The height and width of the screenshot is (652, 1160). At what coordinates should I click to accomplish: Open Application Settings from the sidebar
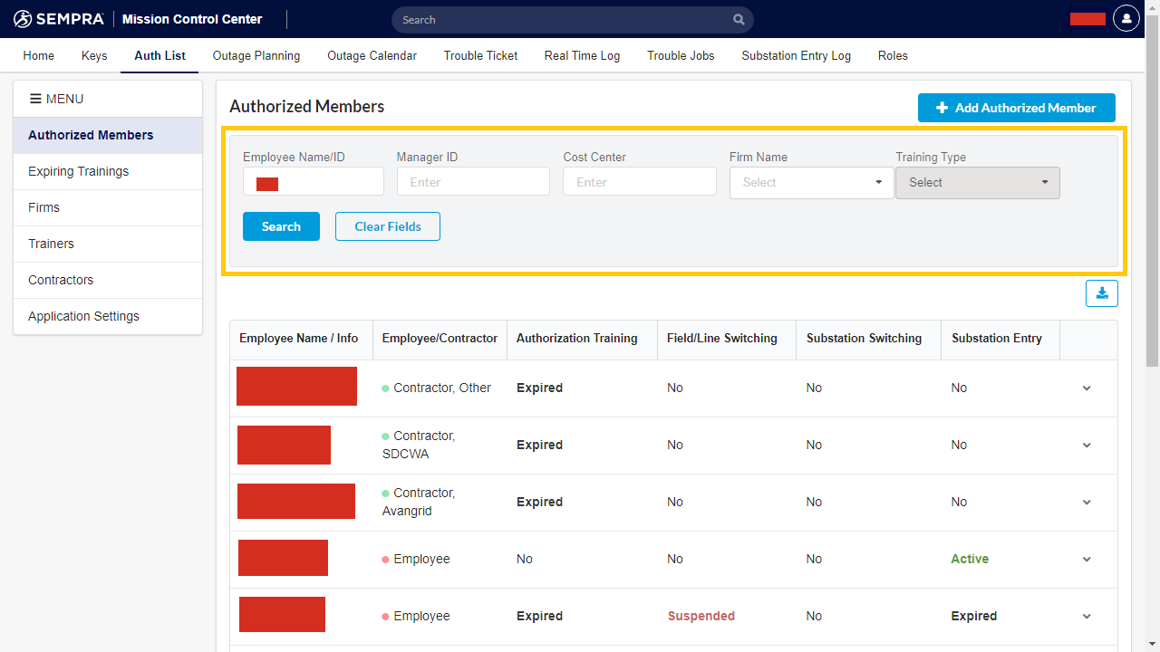[83, 316]
